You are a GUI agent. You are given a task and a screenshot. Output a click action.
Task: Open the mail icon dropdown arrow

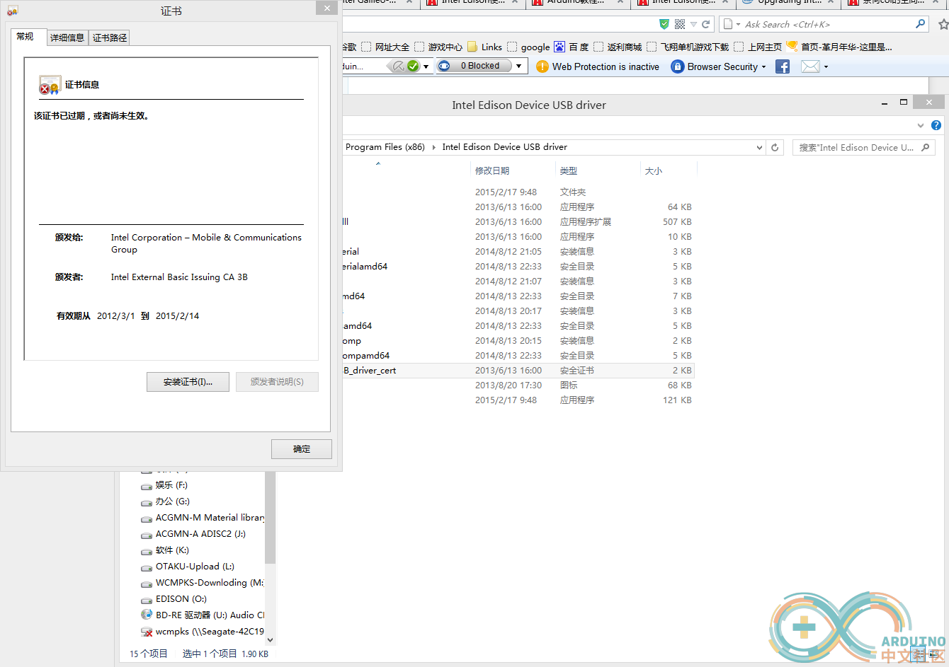pos(826,67)
